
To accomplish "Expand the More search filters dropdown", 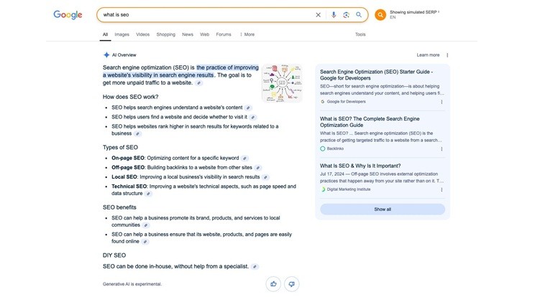I will [247, 34].
